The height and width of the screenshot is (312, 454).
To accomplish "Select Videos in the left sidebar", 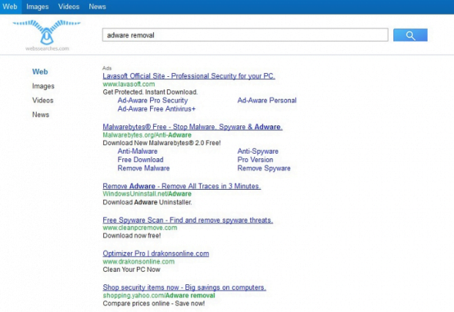I will pyautogui.click(x=42, y=100).
